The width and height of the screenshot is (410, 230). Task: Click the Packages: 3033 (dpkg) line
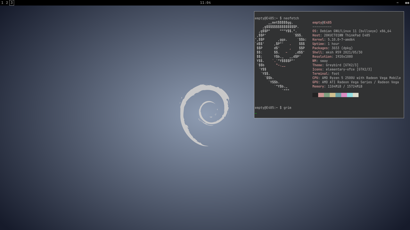tap(332, 48)
